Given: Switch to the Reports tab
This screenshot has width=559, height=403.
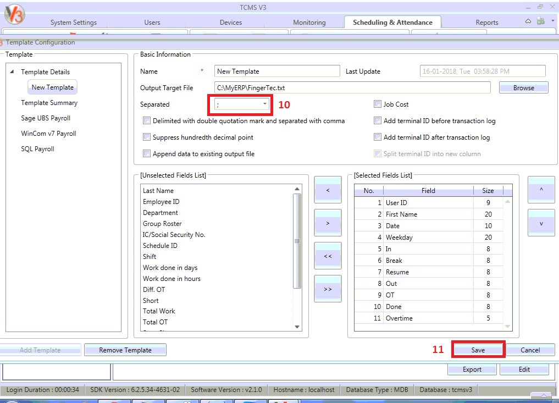Looking at the screenshot, I should (x=486, y=23).
